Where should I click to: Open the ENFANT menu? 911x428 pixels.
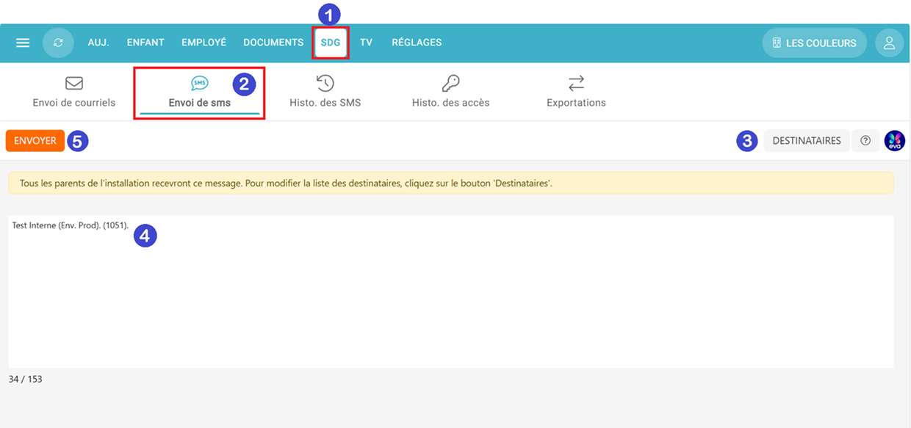point(145,43)
